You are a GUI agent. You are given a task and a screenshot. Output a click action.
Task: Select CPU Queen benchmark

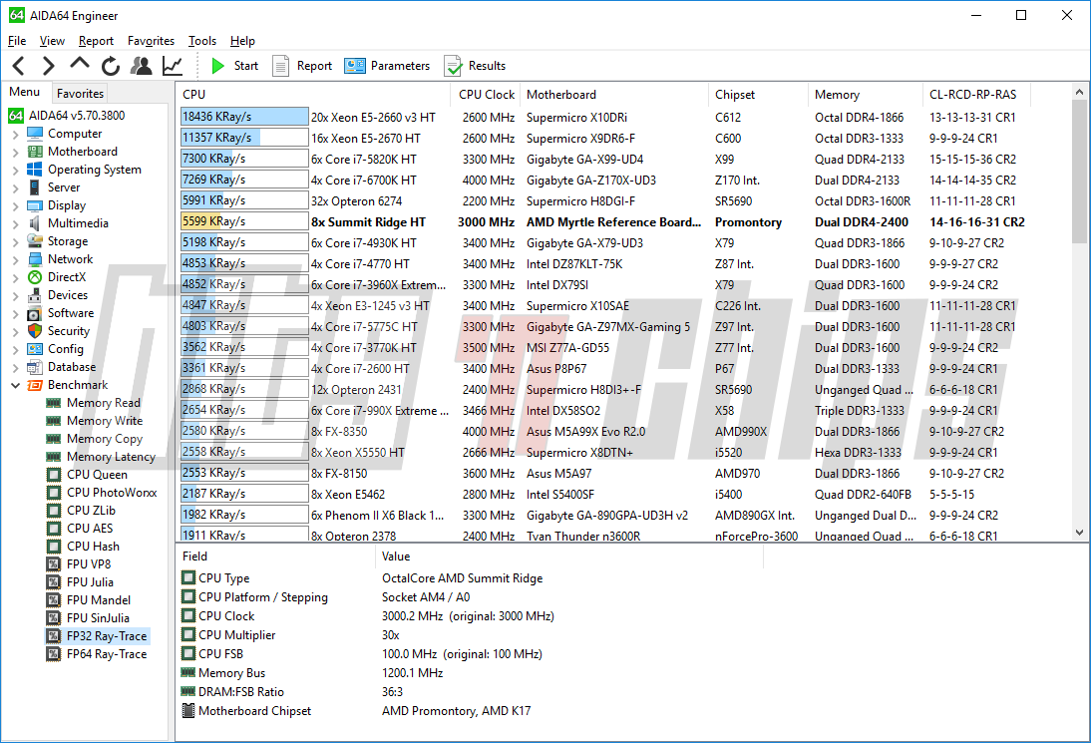pyautogui.click(x=97, y=475)
